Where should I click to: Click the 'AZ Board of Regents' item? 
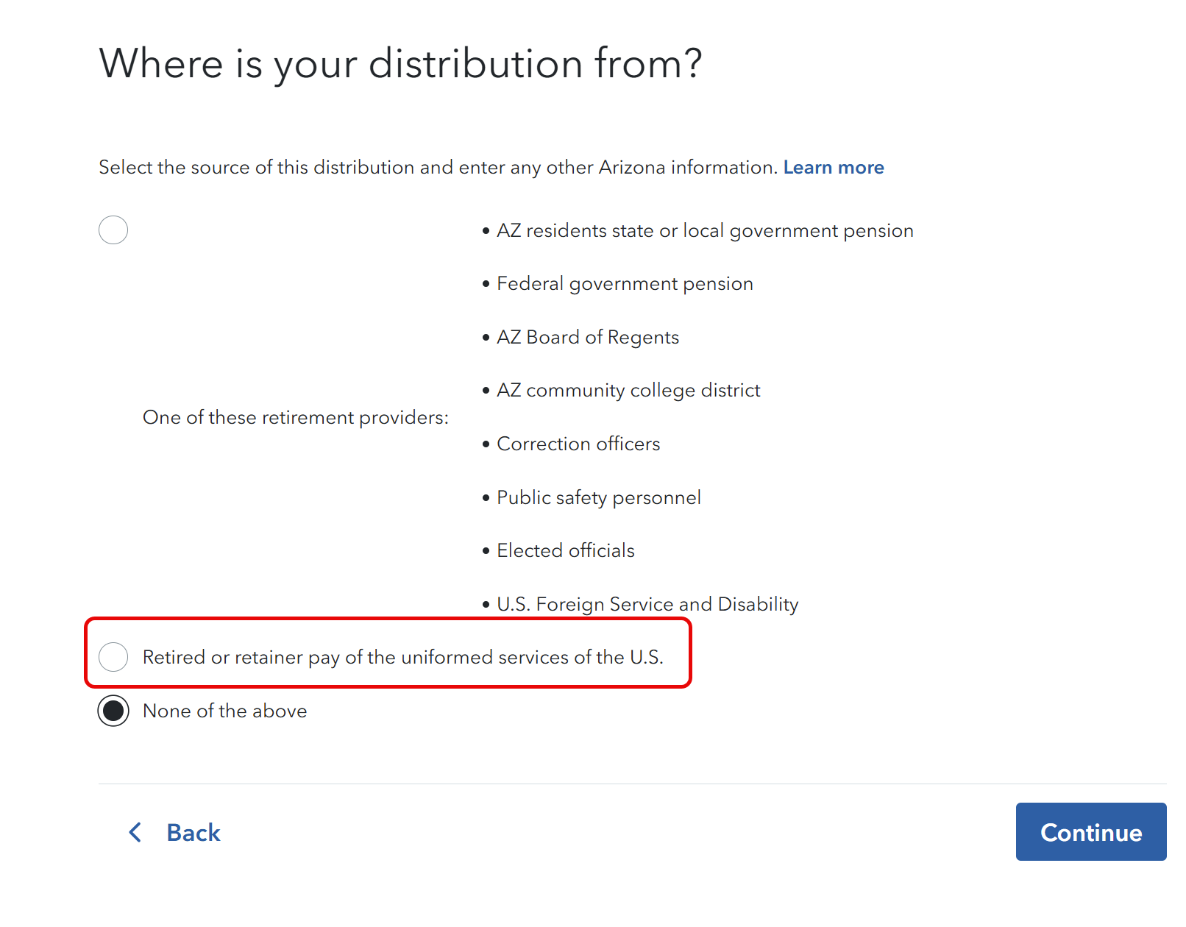pos(587,338)
